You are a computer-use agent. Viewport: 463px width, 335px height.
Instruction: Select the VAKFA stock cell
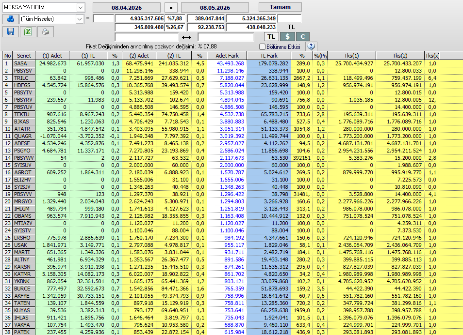[24, 325]
